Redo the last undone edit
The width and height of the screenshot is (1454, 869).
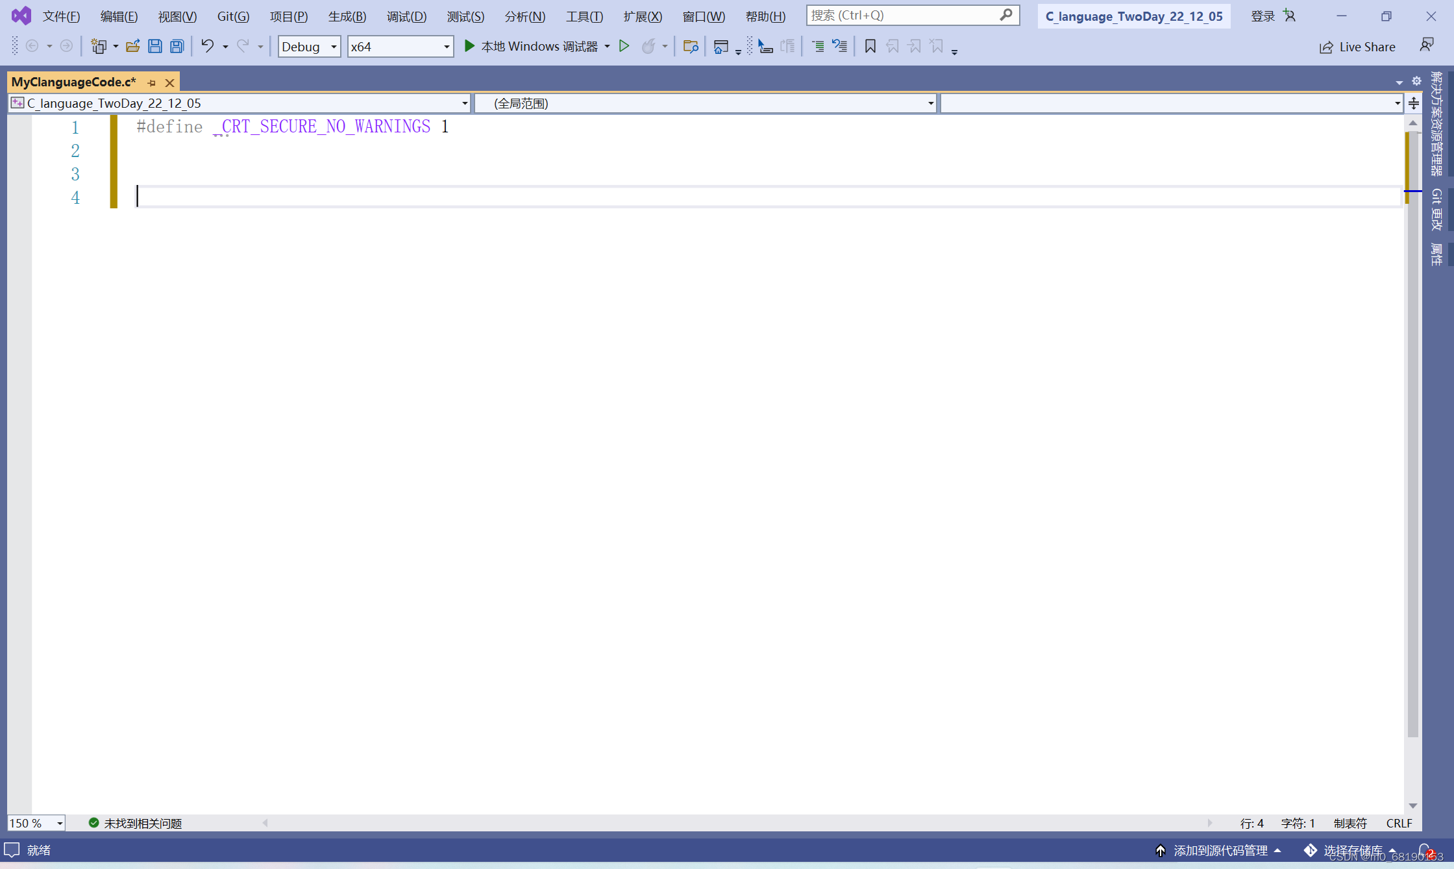click(x=243, y=46)
